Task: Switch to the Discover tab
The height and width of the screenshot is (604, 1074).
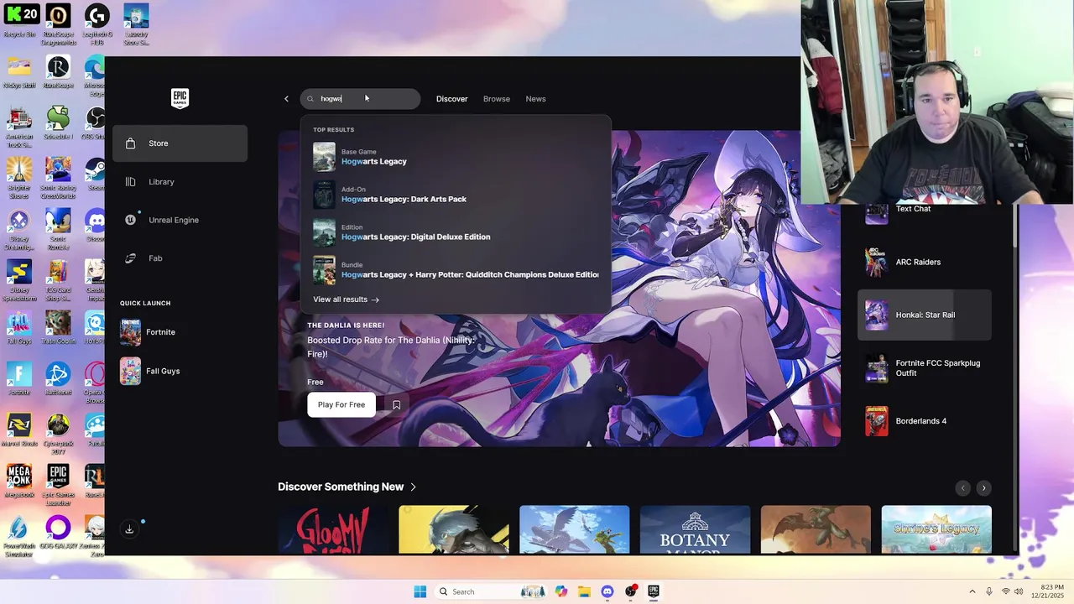Action: coord(451,99)
